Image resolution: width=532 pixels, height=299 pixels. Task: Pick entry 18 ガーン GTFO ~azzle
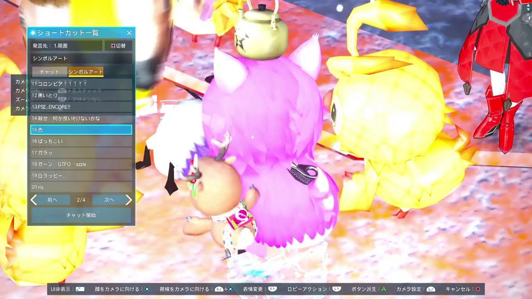[81, 164]
